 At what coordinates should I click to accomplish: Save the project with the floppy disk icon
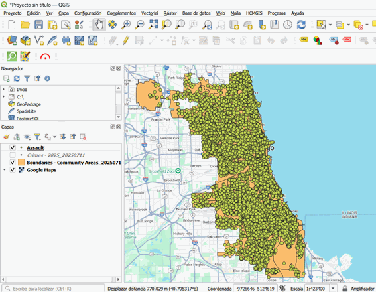point(38,25)
